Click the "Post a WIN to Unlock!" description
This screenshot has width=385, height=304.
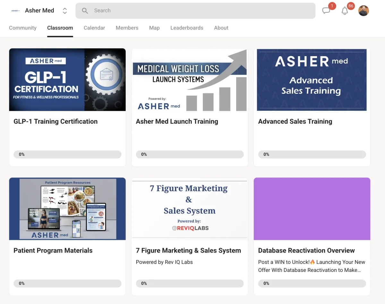[x=312, y=266]
